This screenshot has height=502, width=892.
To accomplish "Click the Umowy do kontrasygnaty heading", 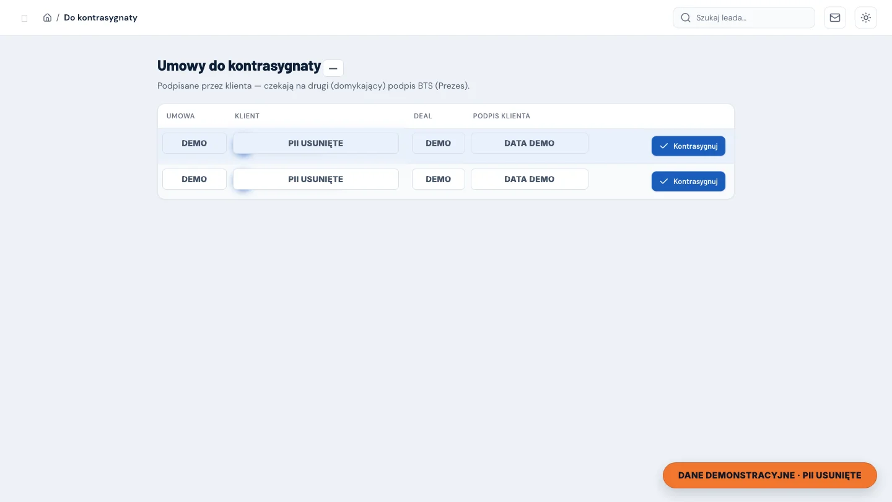I will pos(239,66).
